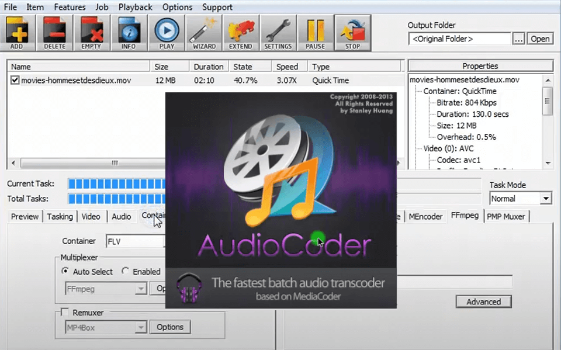
Task: Sort by the Name column header
Action: click(x=79, y=67)
